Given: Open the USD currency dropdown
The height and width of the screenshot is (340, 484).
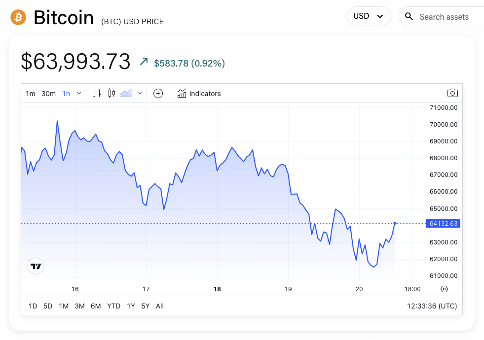Looking at the screenshot, I should click(x=369, y=16).
